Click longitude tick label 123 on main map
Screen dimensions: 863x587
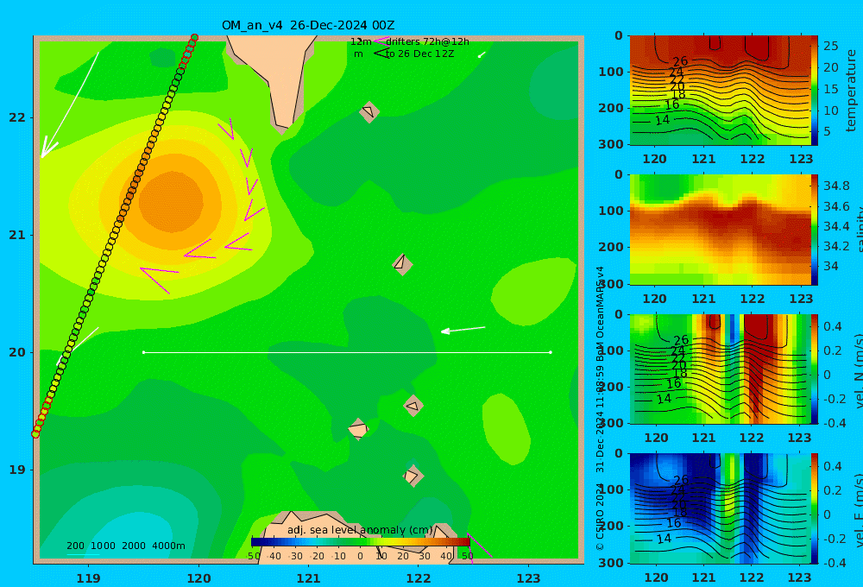point(528,578)
